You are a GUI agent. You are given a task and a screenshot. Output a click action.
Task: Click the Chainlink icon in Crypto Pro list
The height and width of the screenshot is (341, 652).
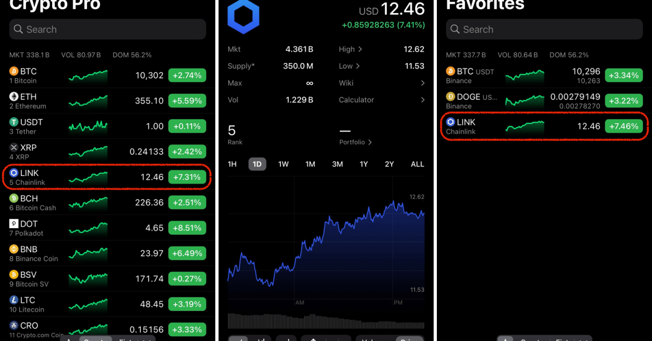pyautogui.click(x=14, y=173)
